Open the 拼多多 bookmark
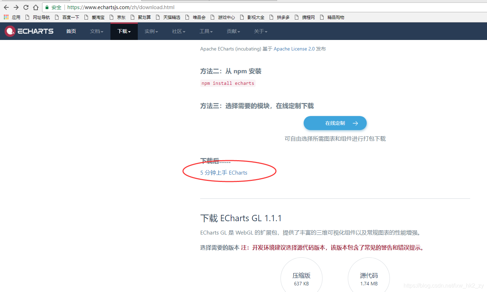 279,17
